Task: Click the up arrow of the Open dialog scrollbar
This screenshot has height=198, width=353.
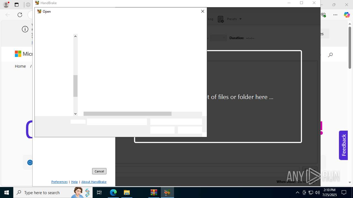Action: click(x=75, y=36)
